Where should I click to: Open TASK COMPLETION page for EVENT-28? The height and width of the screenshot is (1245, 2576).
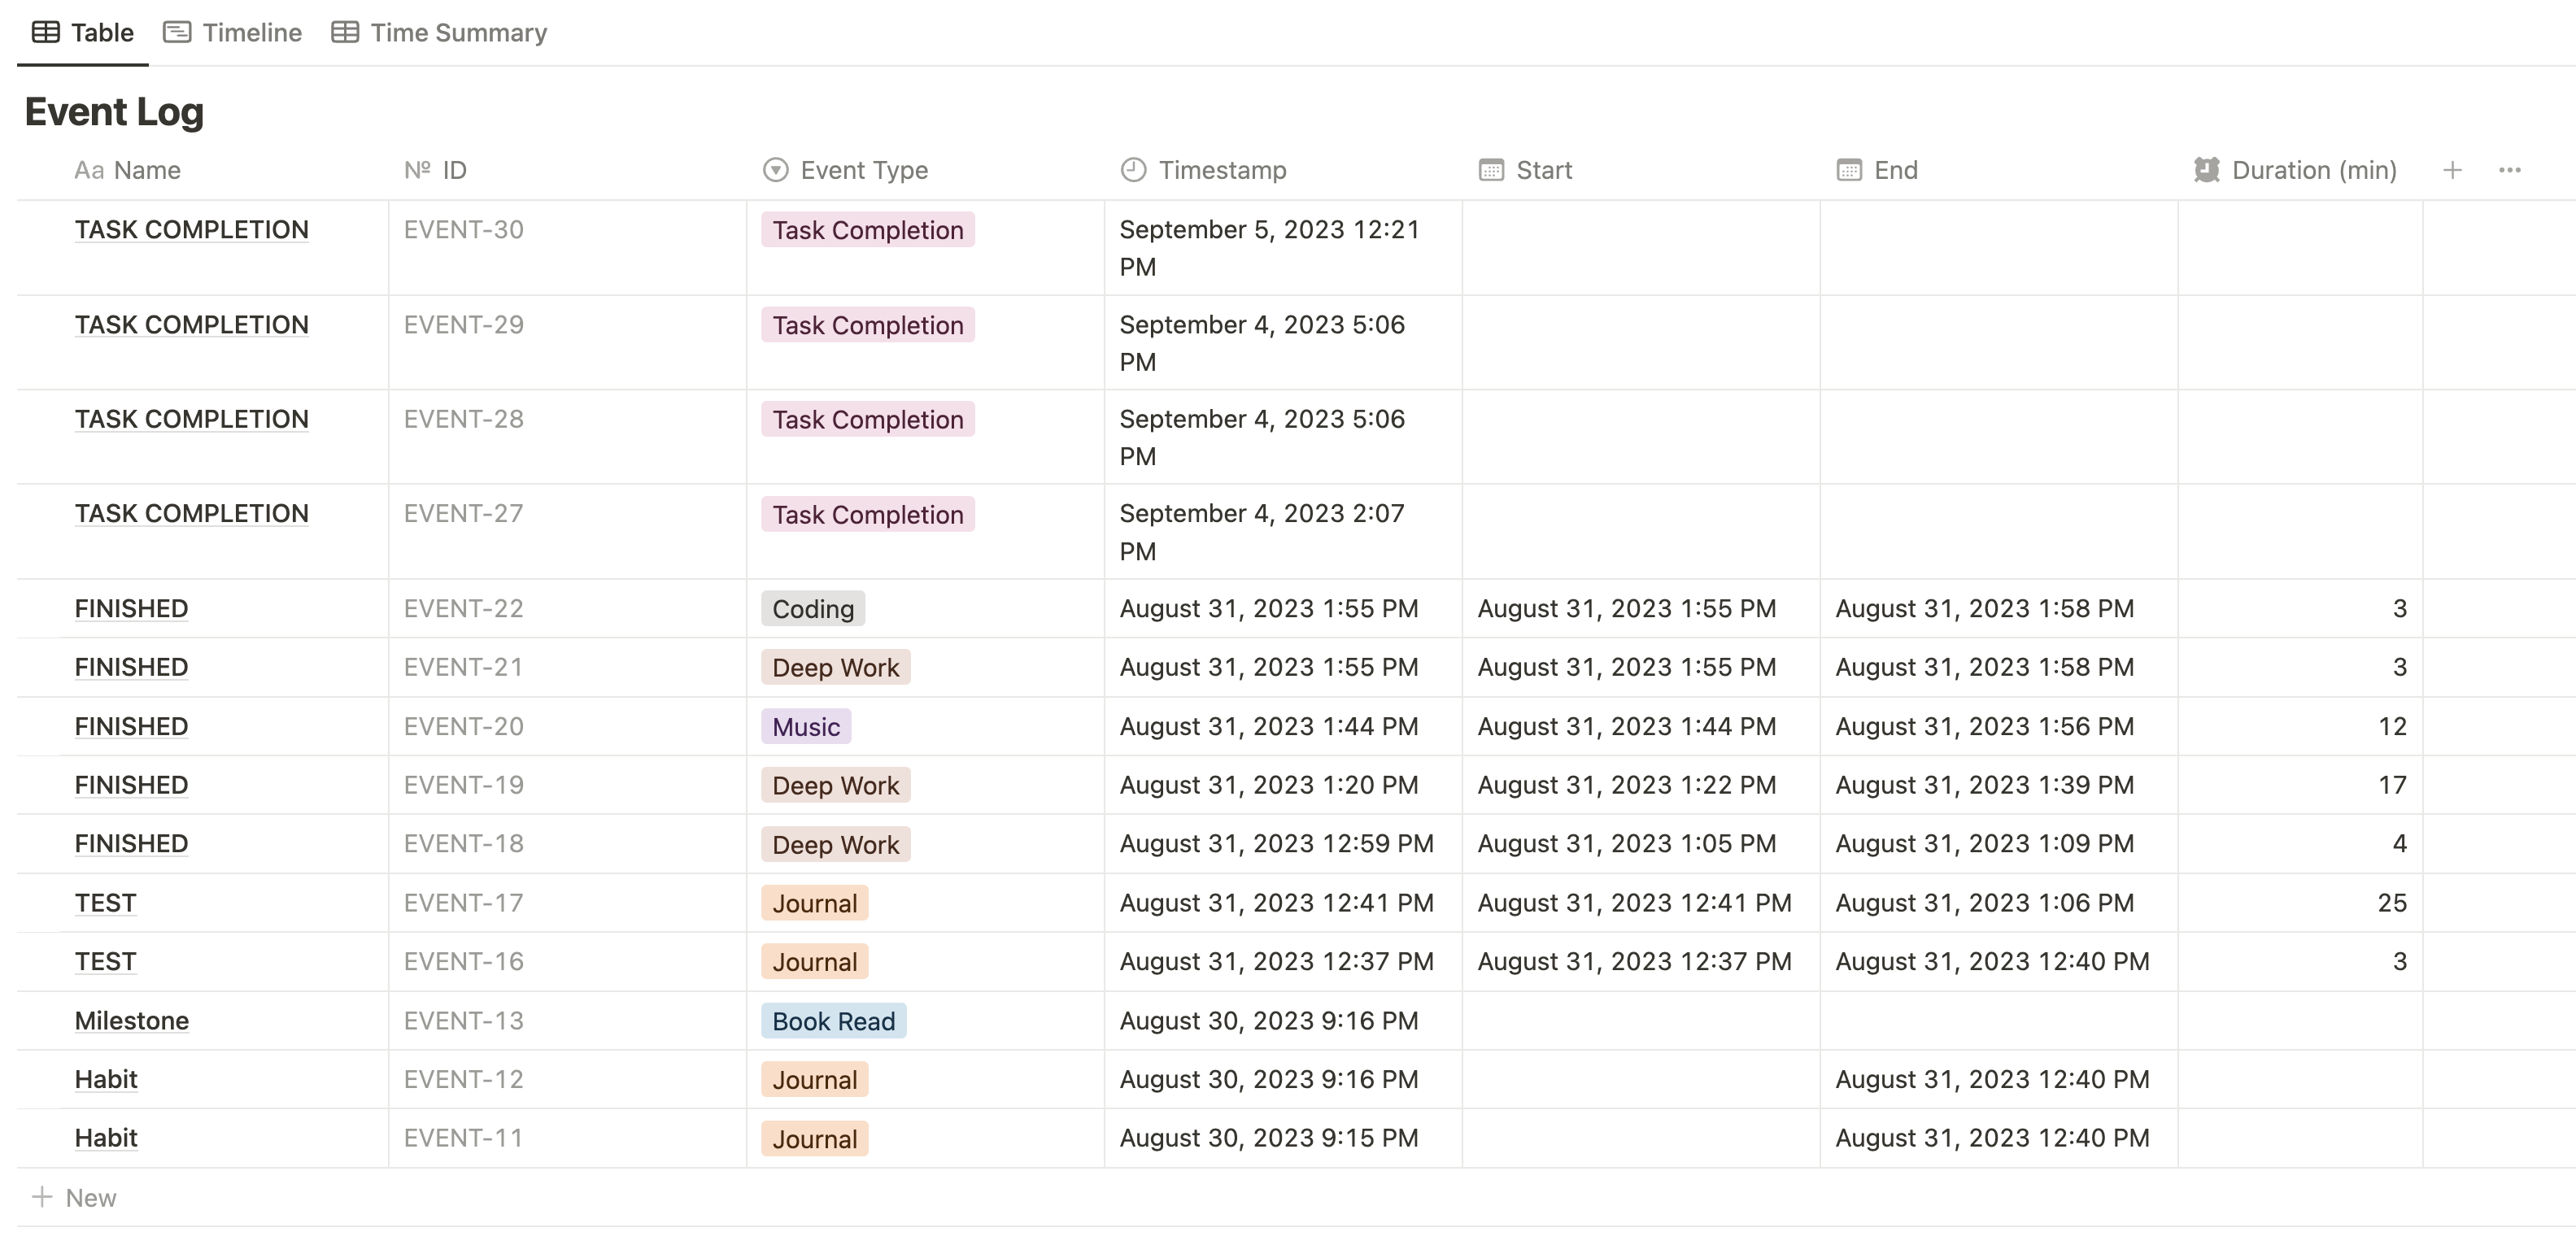pyautogui.click(x=191, y=419)
